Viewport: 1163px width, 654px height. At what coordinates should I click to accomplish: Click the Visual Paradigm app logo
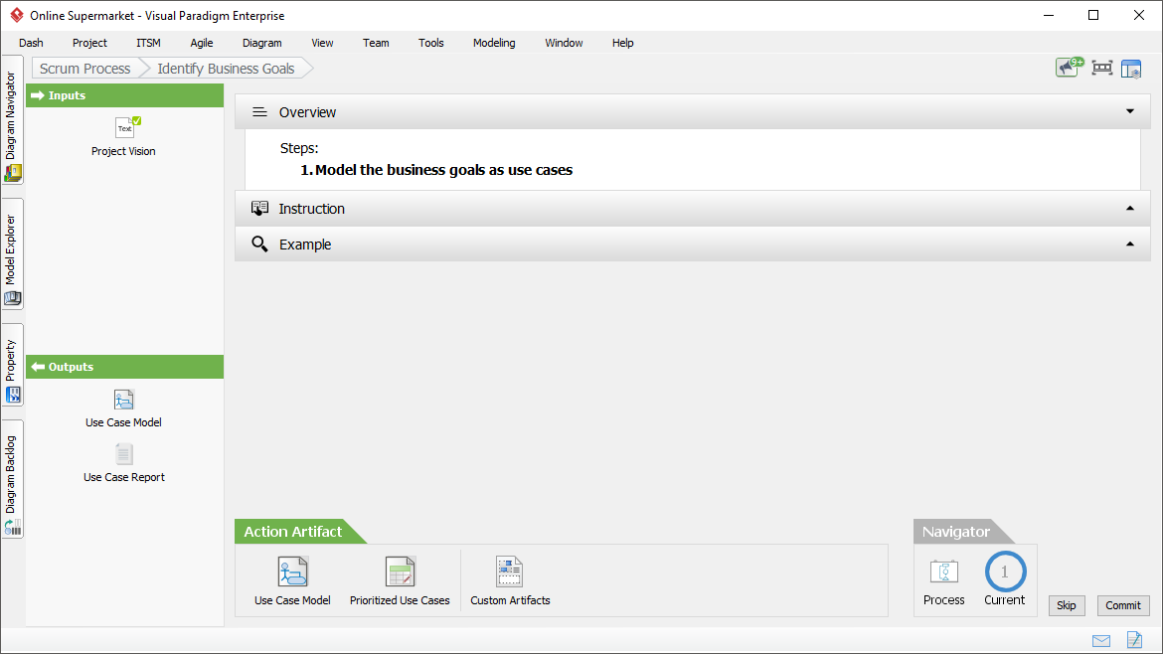click(16, 15)
